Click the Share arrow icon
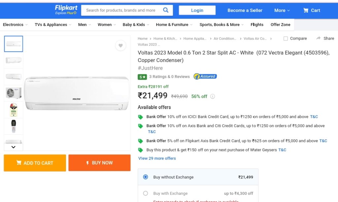Viewport: 338px width, 202px height. pos(319,38)
